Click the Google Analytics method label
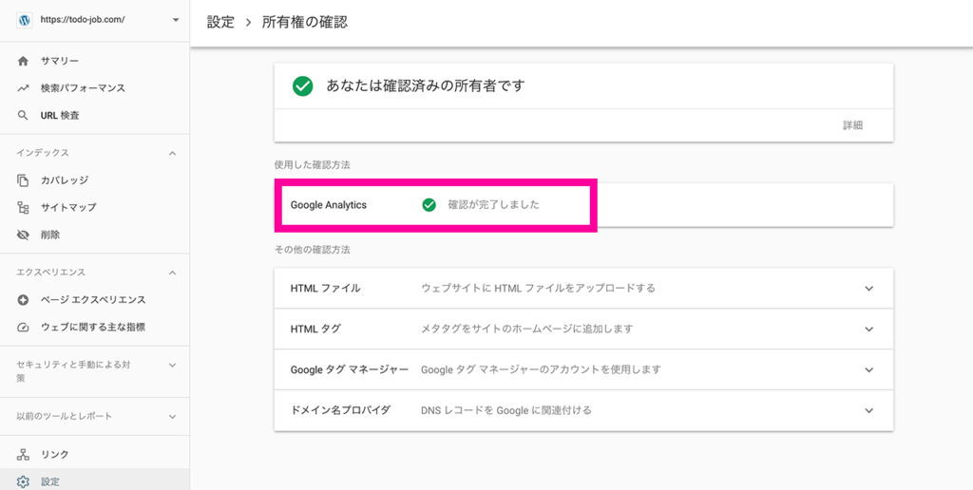This screenshot has width=973, height=490. pos(328,205)
